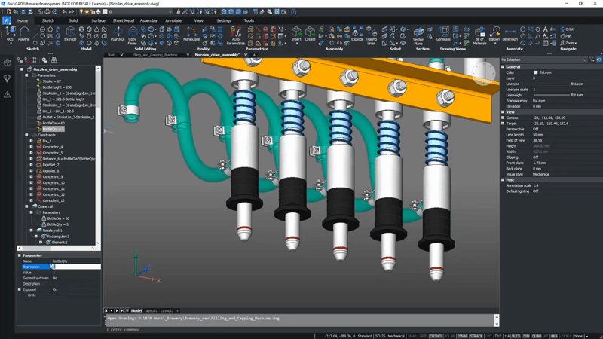Click the Orbit navigation tool
603x339 pixels.
point(567,29)
